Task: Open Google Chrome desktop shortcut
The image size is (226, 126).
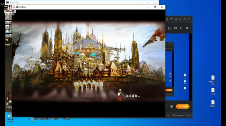Action: 10,117
